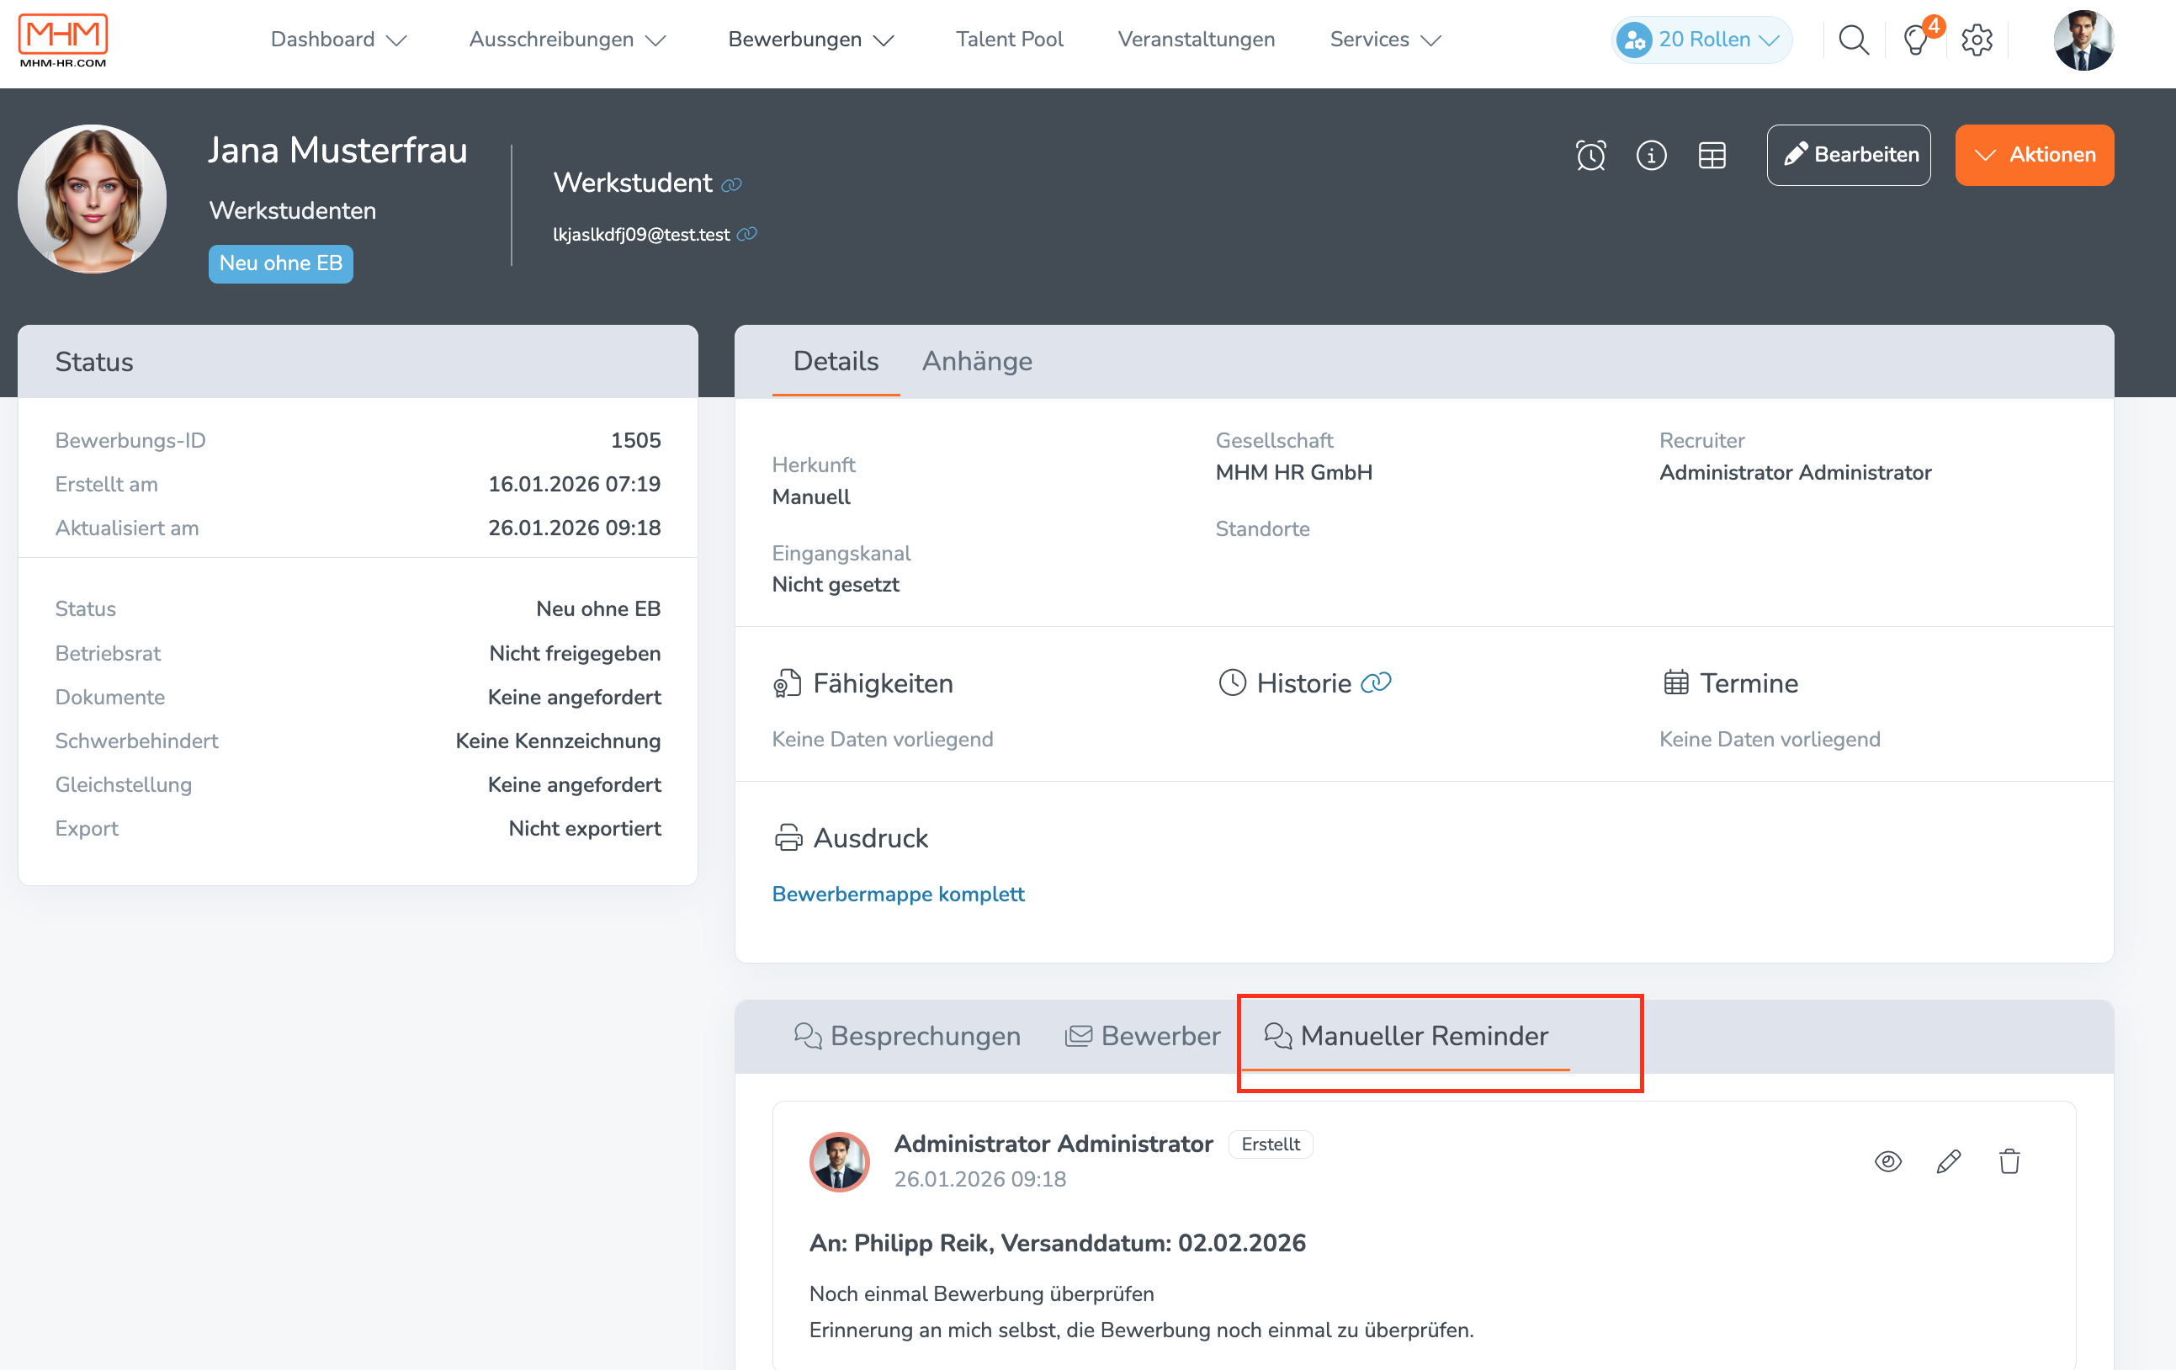The image size is (2176, 1370).
Task: Click the Bearbeiten button
Action: 1848,156
